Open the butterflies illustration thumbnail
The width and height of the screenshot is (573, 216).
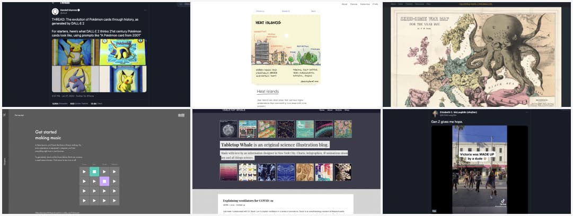247,172
